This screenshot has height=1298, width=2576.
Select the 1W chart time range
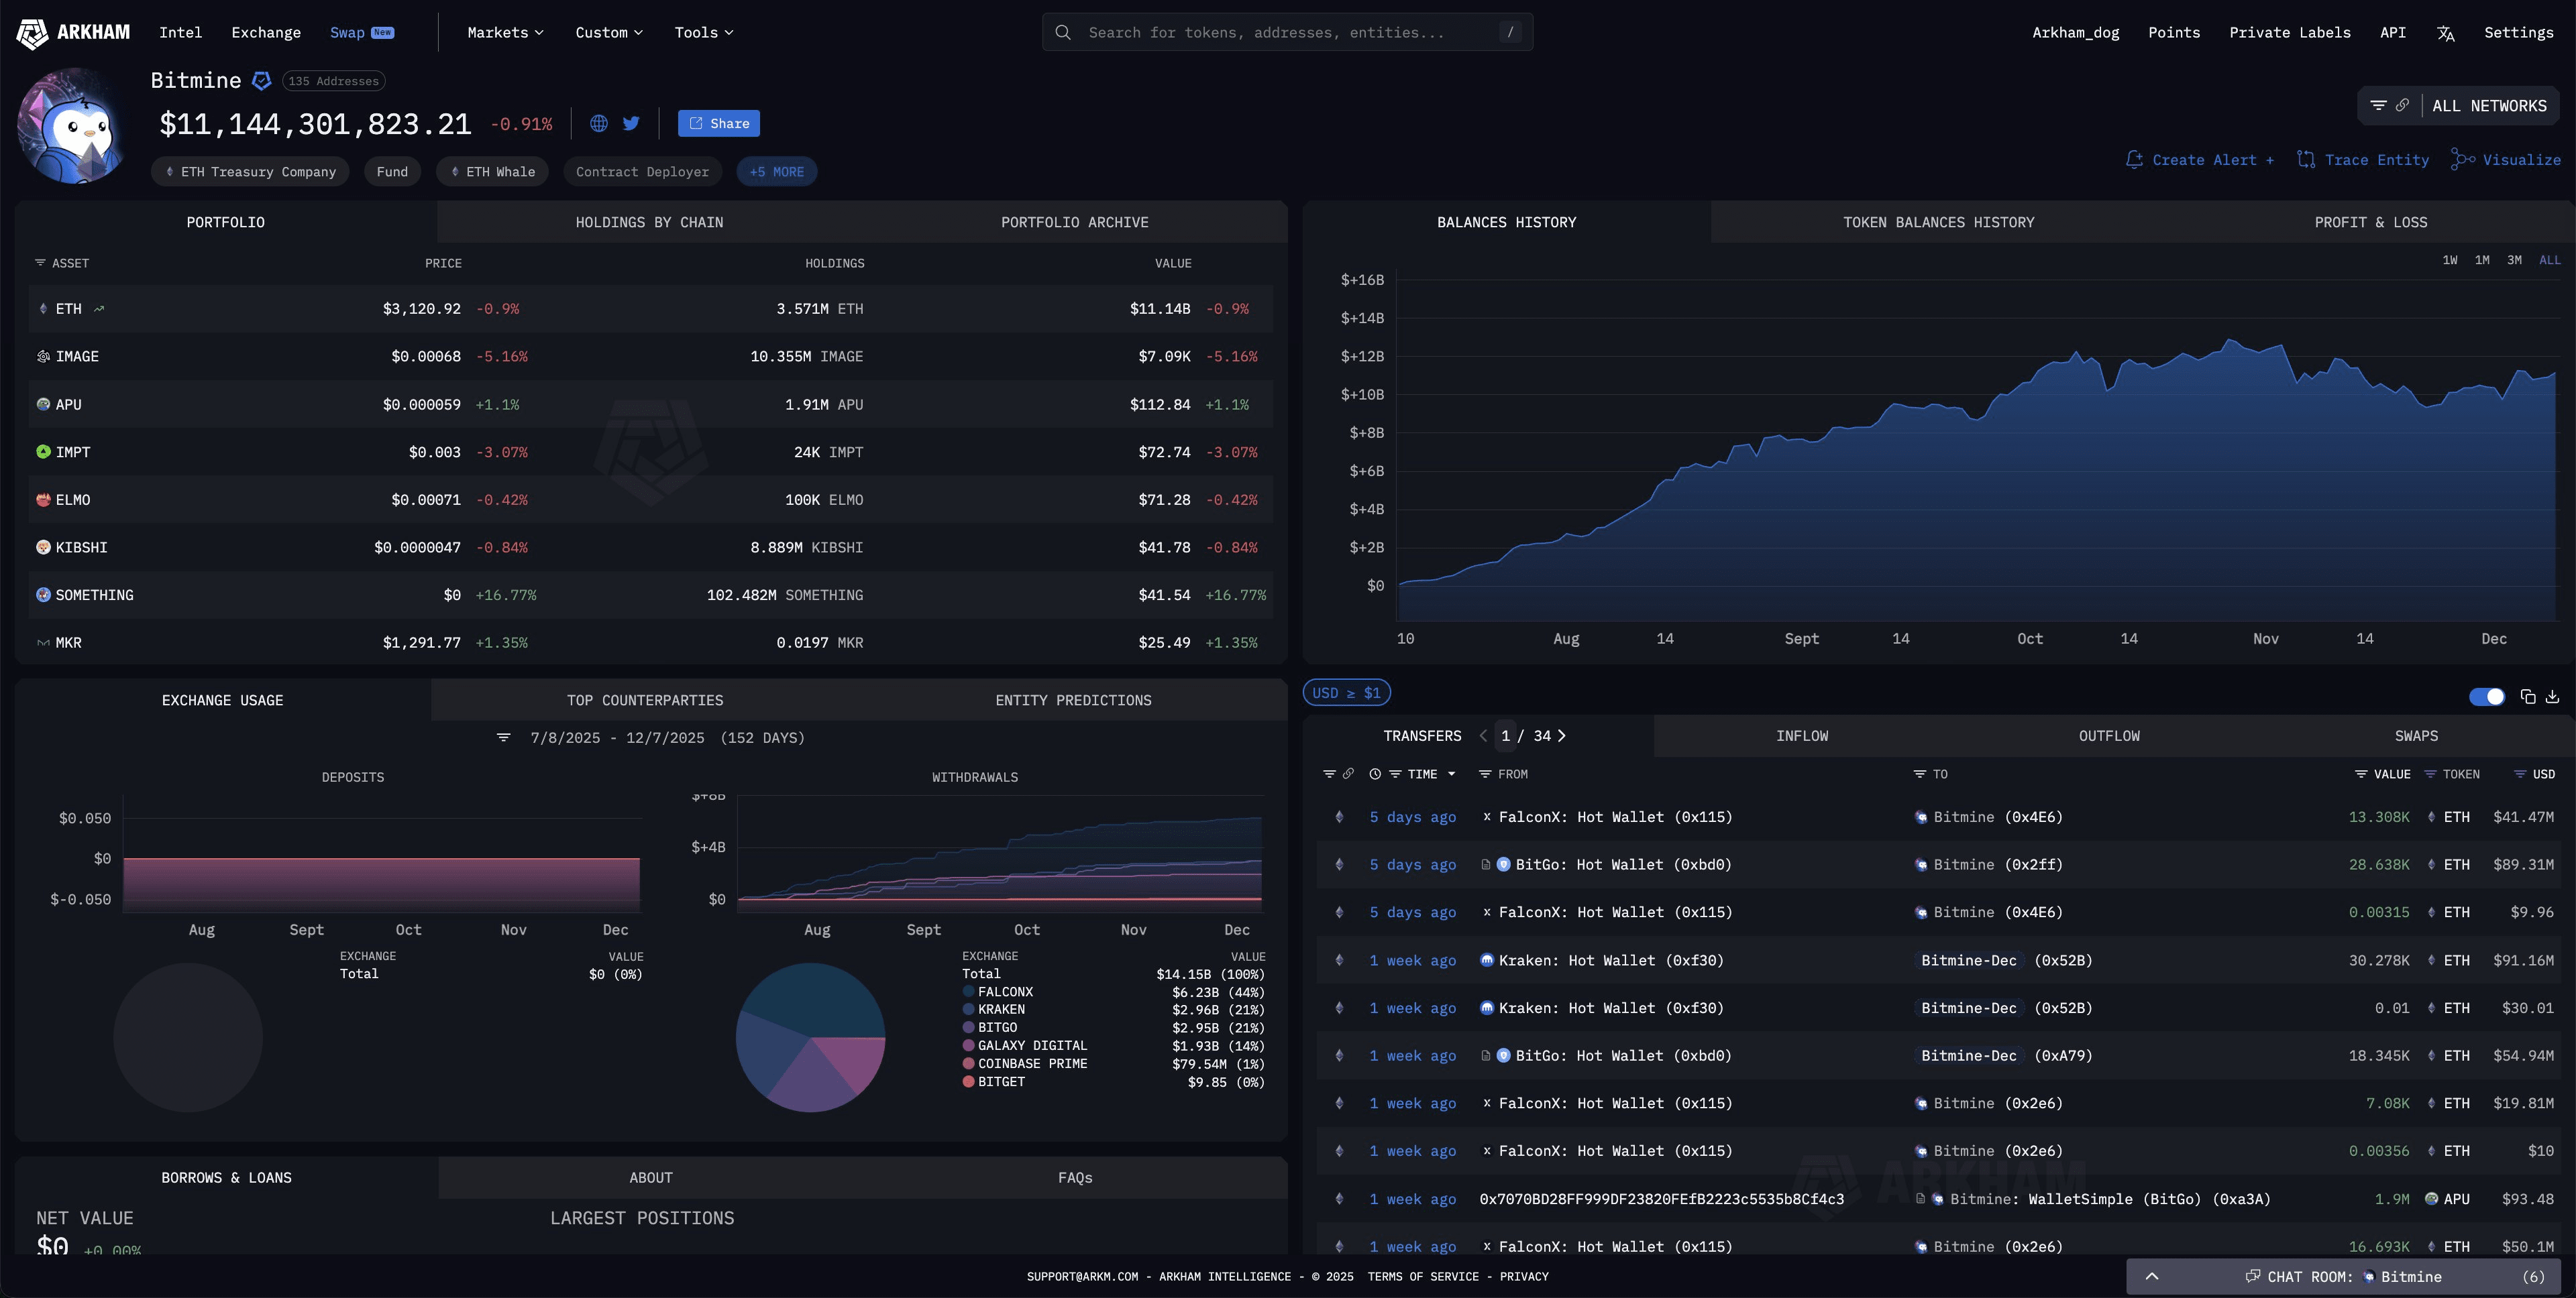point(2449,259)
